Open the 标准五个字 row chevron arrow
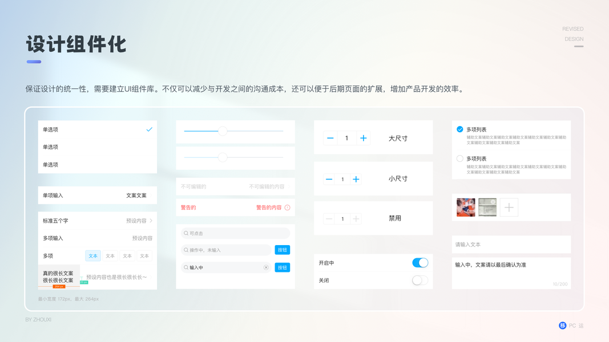Image resolution: width=609 pixels, height=342 pixels. tap(151, 221)
